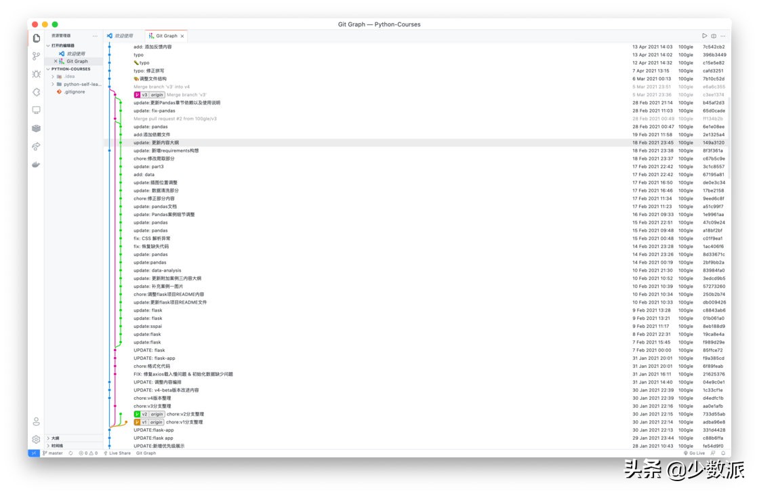
Task: Expand the .idea folder
Action: pos(70,77)
